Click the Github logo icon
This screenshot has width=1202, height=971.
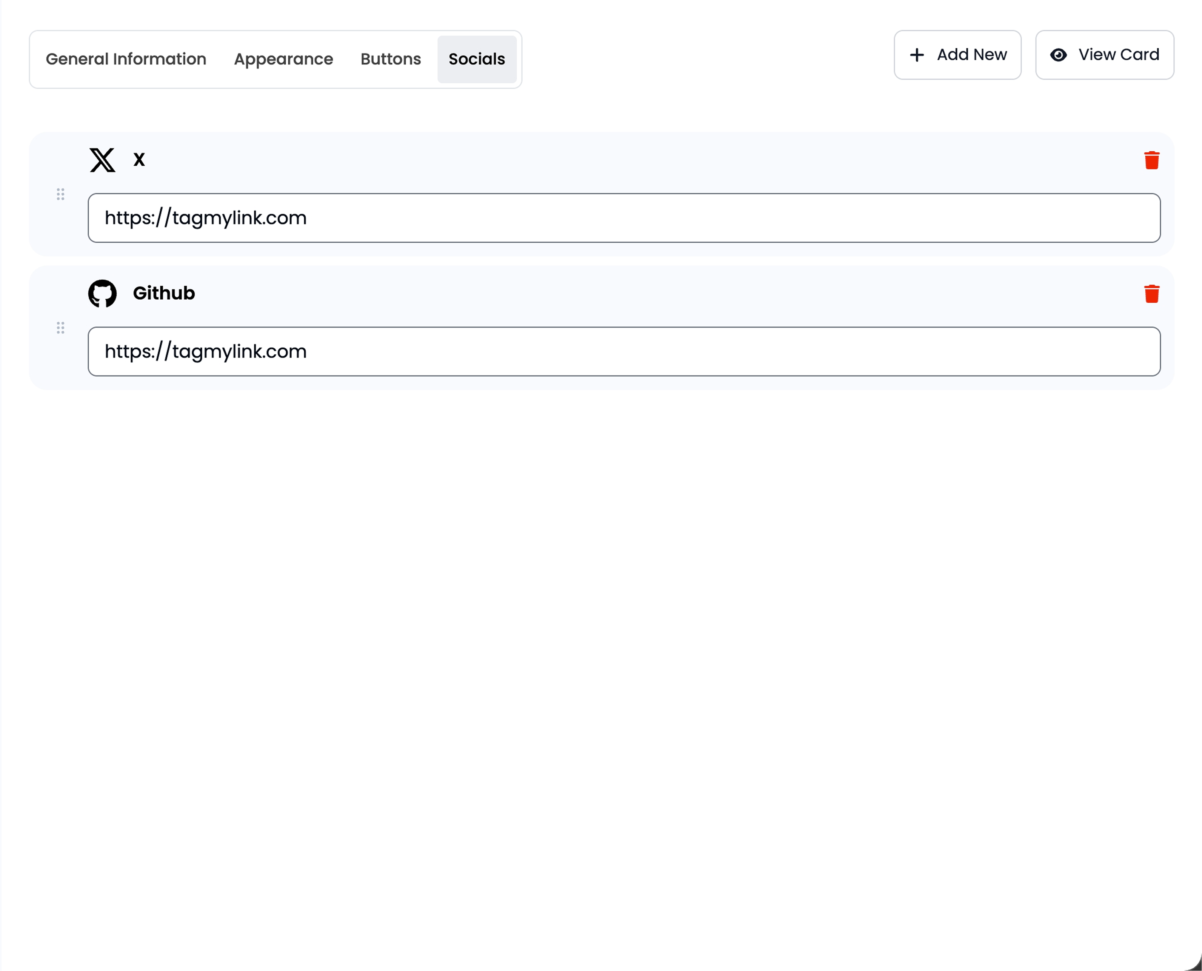(103, 292)
